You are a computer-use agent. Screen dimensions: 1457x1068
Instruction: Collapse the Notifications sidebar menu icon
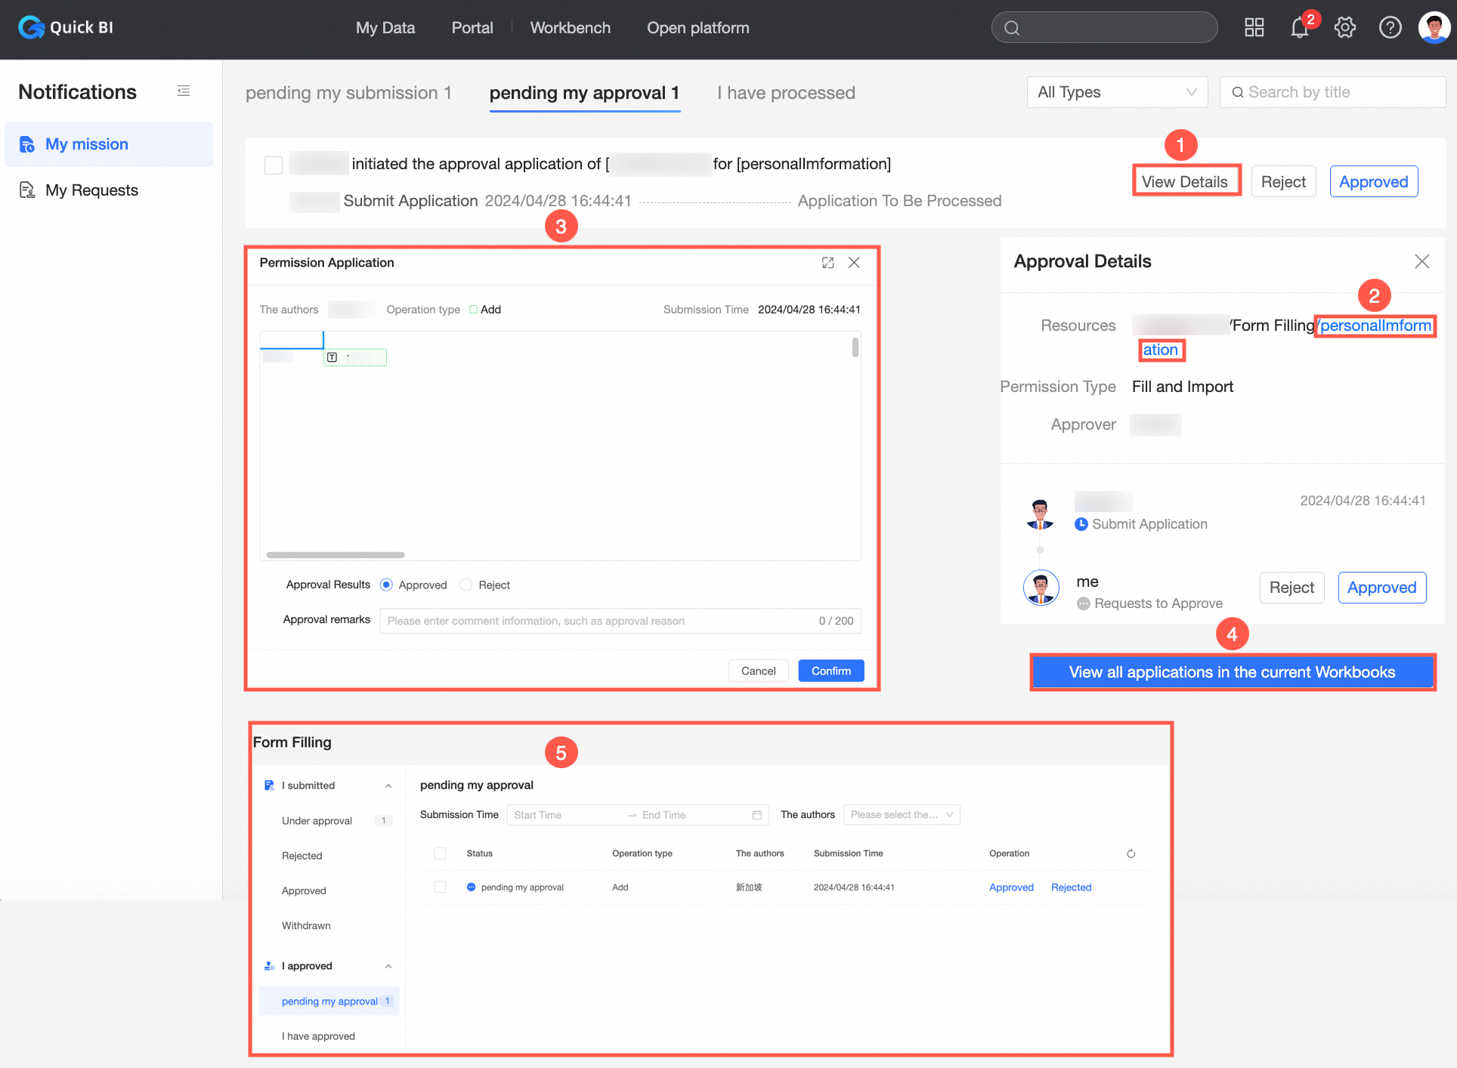(x=184, y=91)
